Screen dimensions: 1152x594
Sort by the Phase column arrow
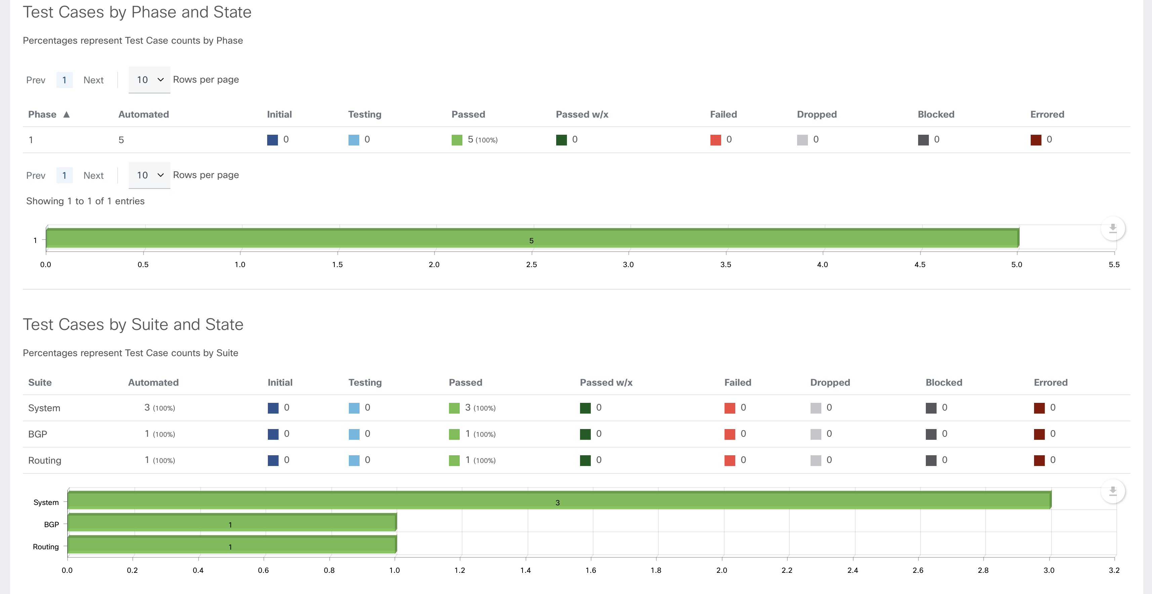66,115
